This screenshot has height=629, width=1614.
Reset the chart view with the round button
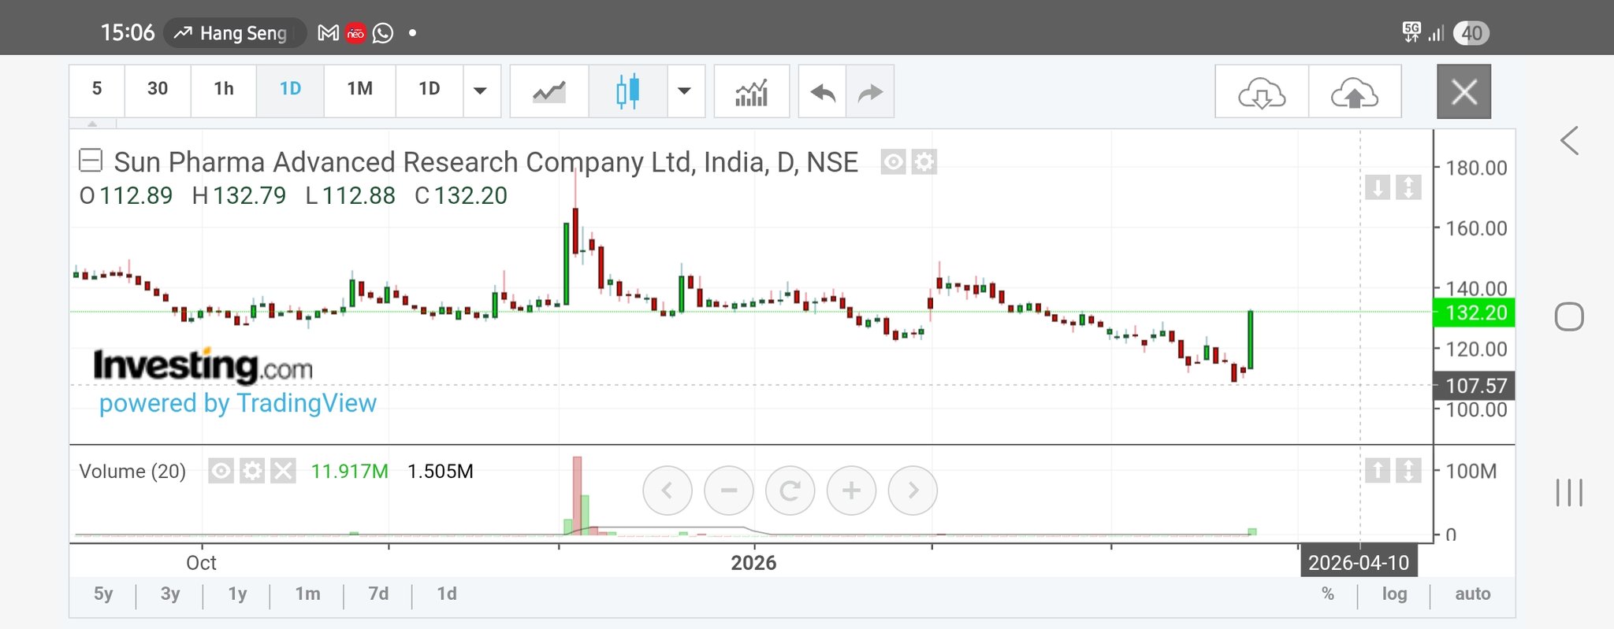[x=790, y=490]
